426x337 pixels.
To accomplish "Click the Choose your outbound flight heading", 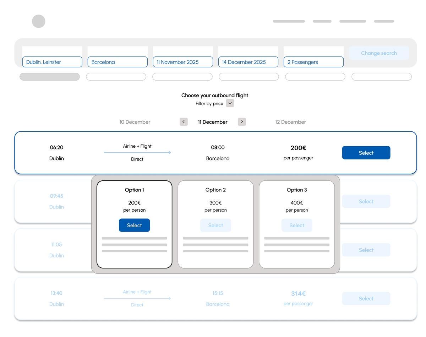I will [x=215, y=95].
